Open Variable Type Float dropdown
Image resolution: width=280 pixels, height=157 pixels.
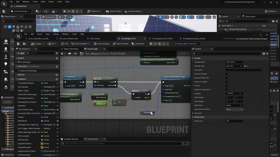pos(234,66)
